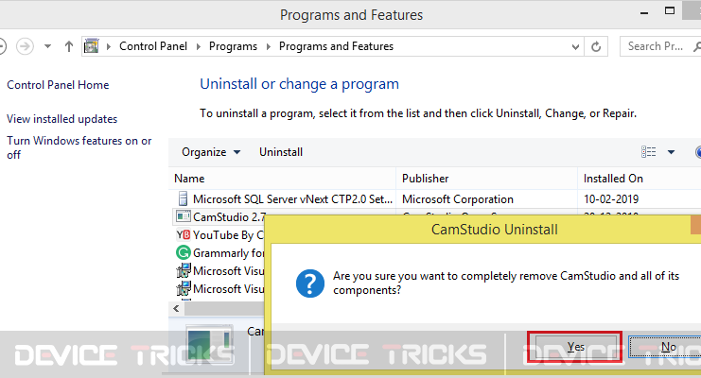Screen dimensions: 701x378
Task: Click the Search Programs input field
Action: (x=656, y=46)
